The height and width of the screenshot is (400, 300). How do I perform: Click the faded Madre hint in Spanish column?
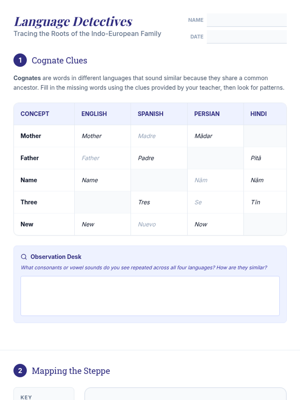point(147,136)
